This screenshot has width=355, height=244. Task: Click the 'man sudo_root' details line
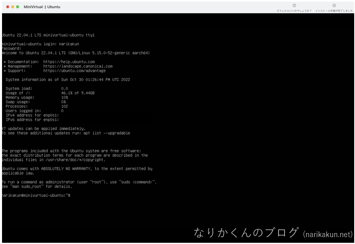click(37, 186)
